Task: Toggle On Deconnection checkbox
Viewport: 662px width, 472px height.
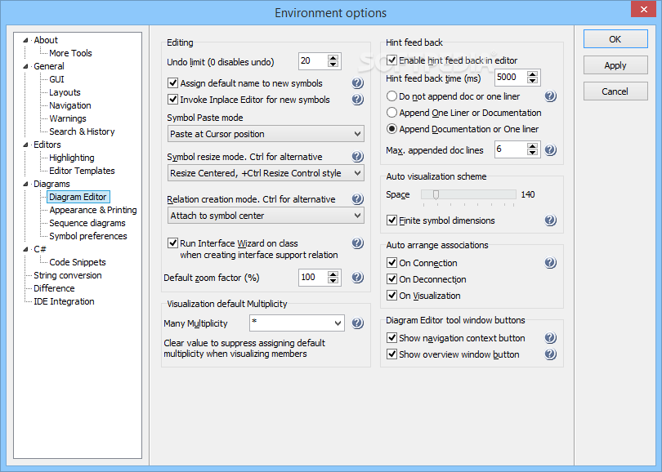Action: (391, 279)
